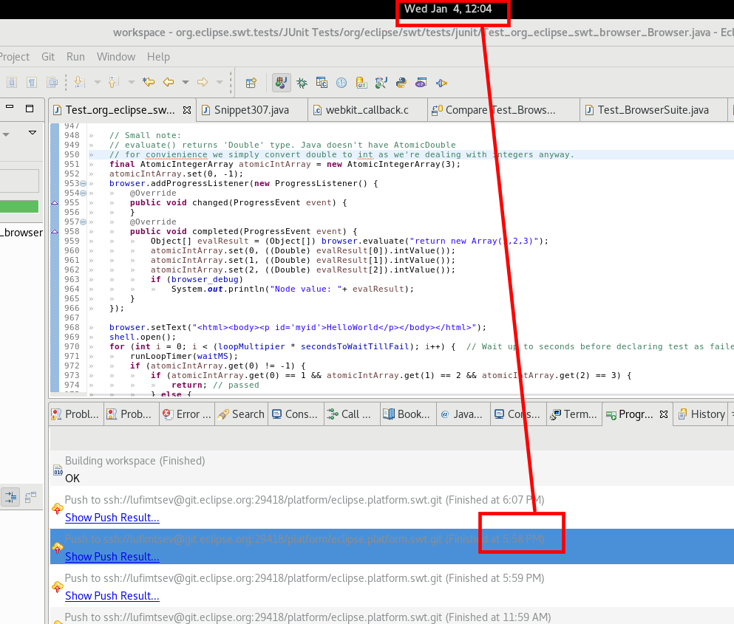
Task: Click the Open Perspective toolbar icon
Action: [251, 82]
